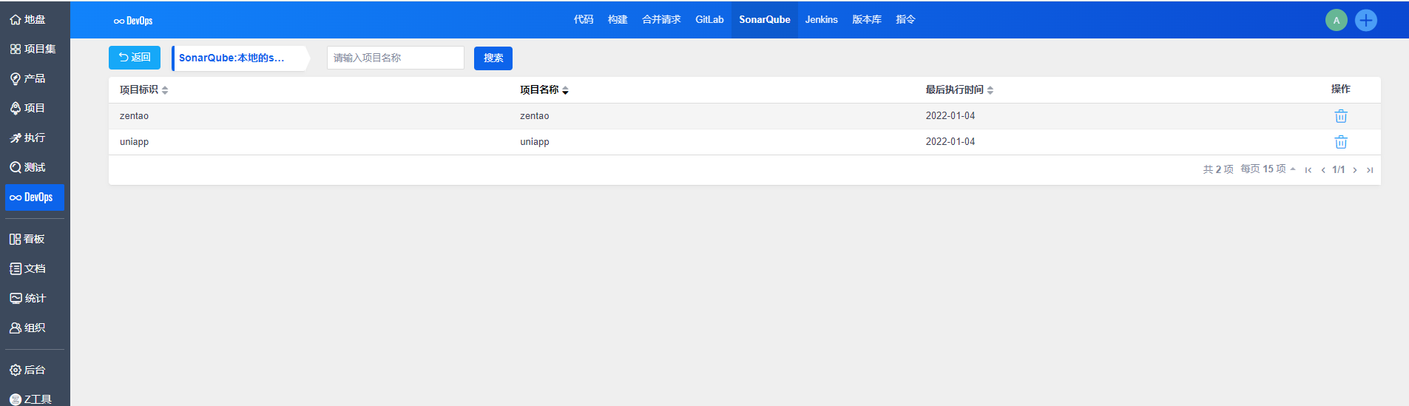The height and width of the screenshot is (406, 1409).
Task: Click SonarQube:本地的s... breadcrumb label
Action: (x=232, y=58)
